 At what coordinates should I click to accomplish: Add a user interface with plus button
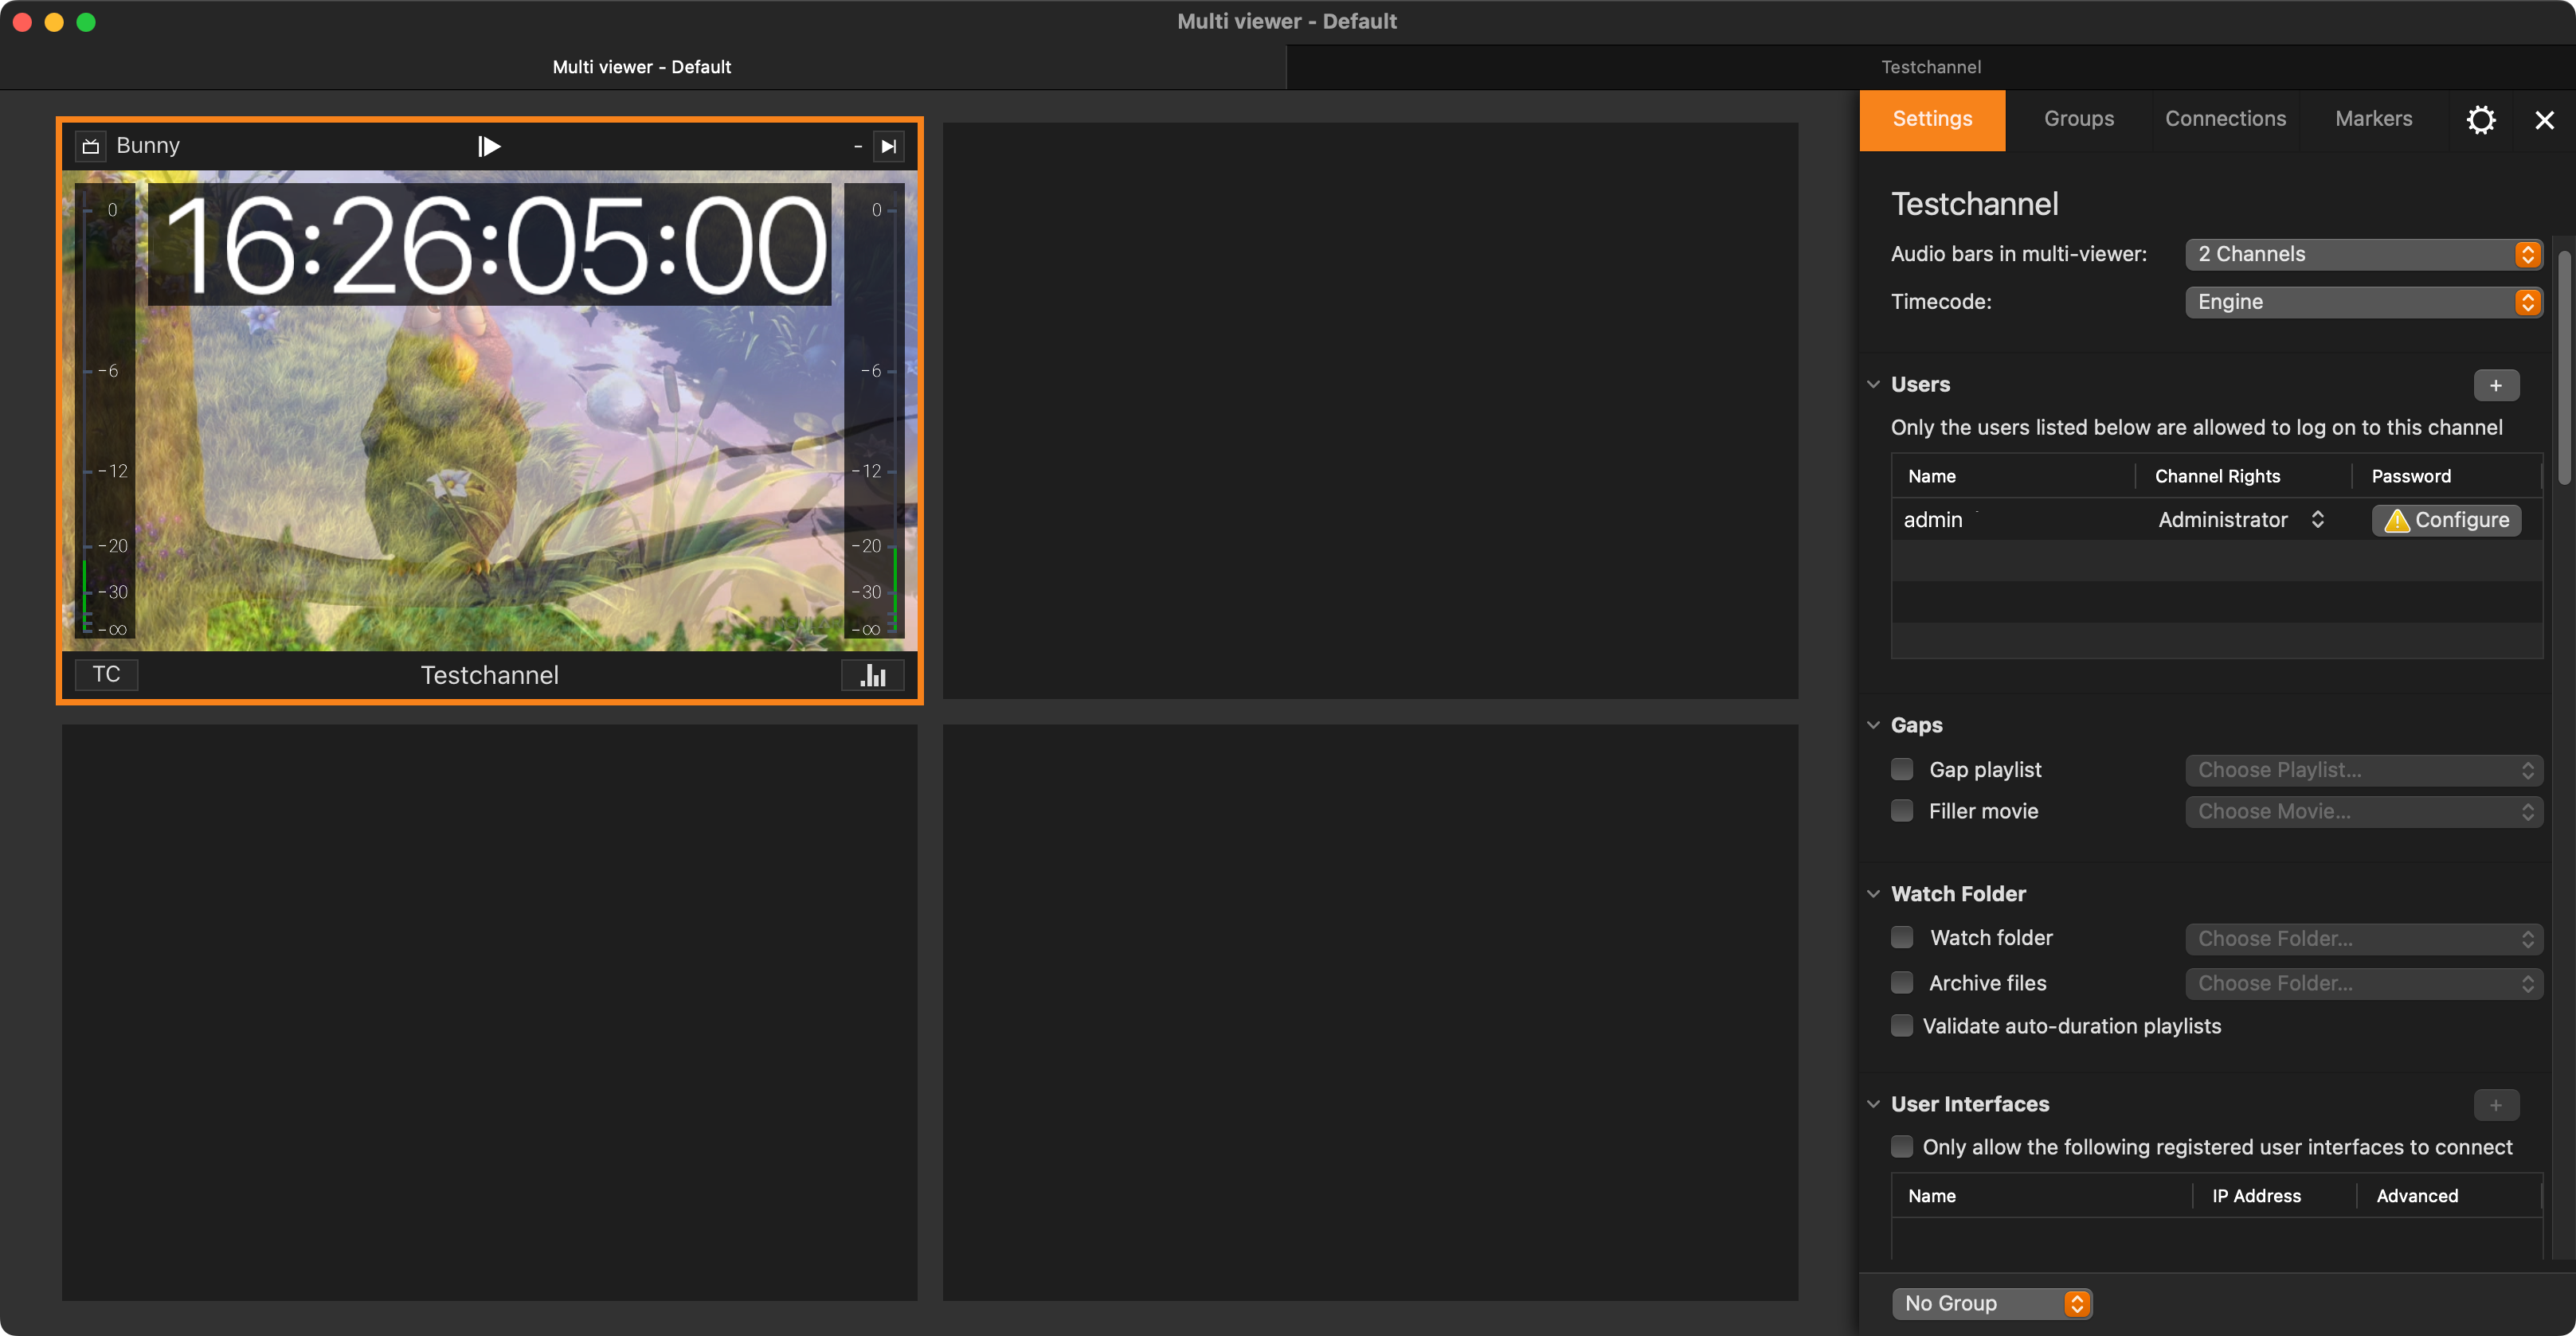pos(2496,1105)
